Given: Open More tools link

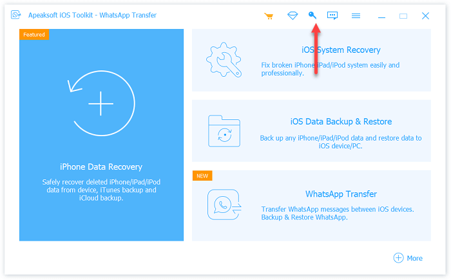Looking at the screenshot, I should (414, 258).
